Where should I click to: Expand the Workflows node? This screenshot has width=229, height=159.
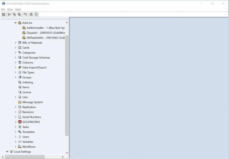[16, 147]
